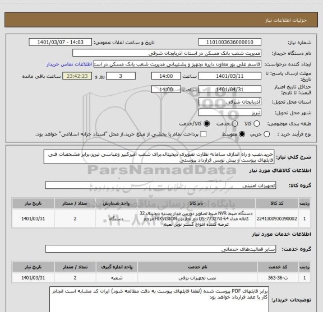Click واحد شمارش column header

[117, 203]
